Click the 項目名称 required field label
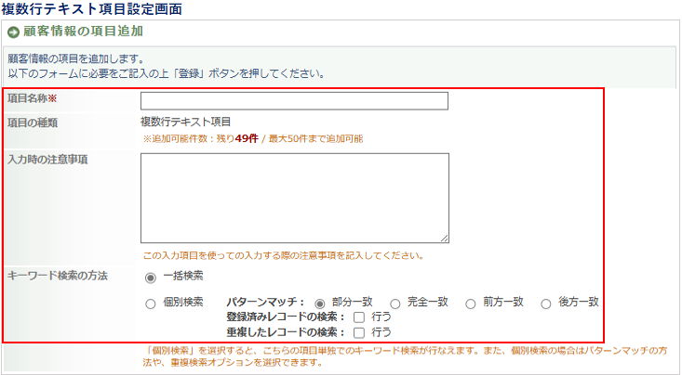682x375 pixels. [33, 98]
